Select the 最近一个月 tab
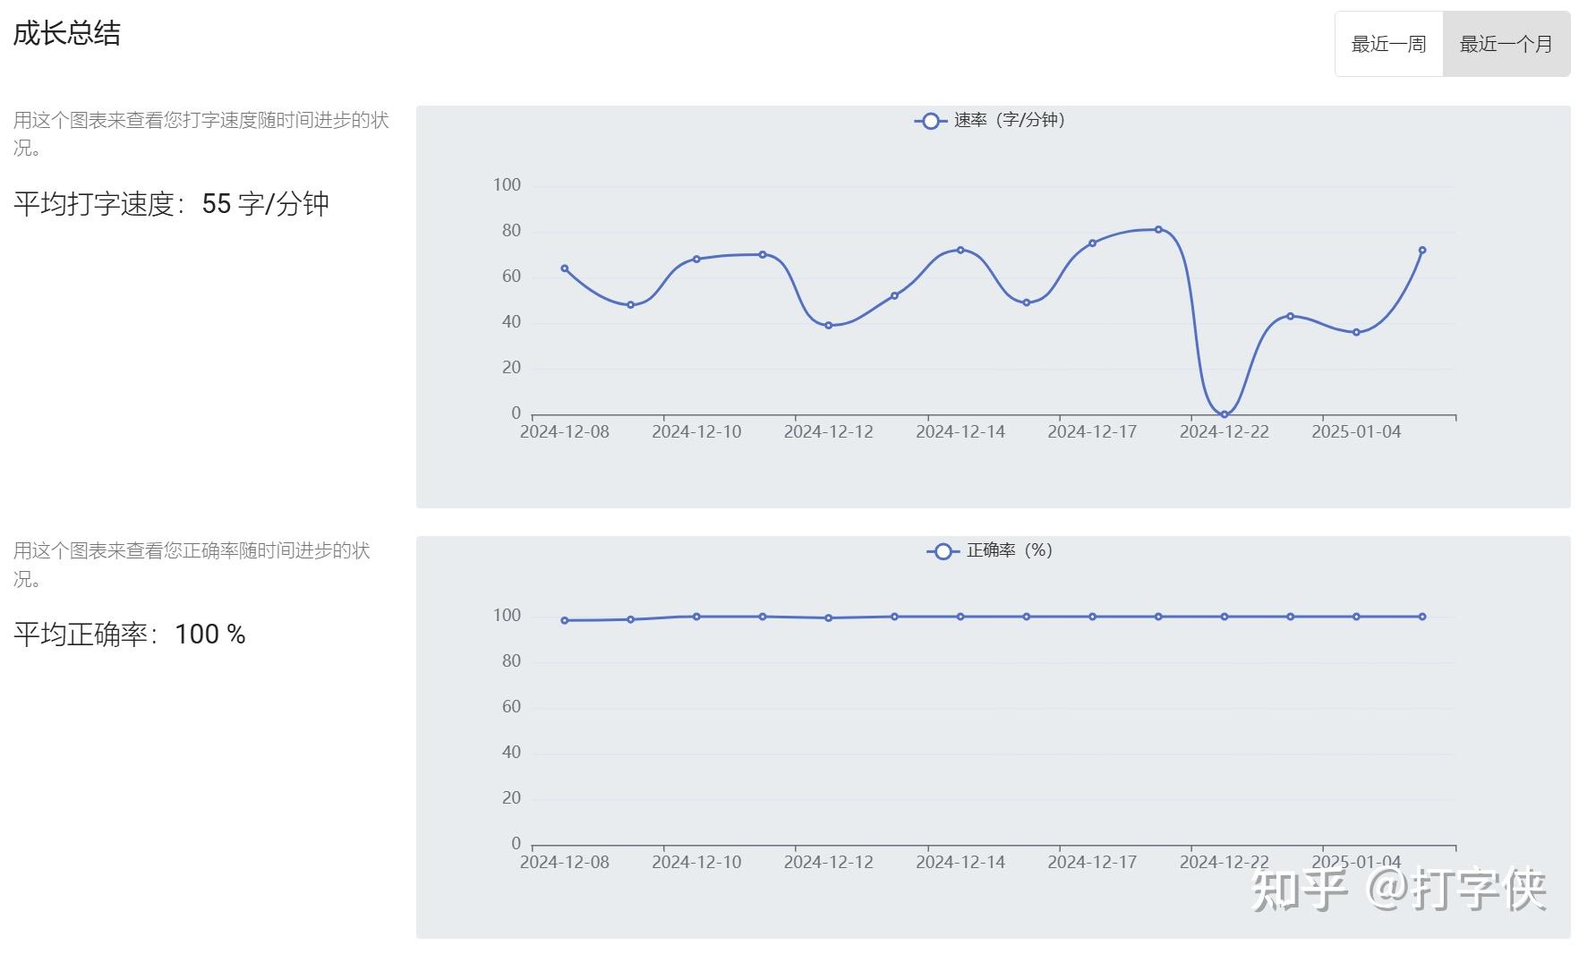This screenshot has height=954, width=1587. pos(1506,44)
